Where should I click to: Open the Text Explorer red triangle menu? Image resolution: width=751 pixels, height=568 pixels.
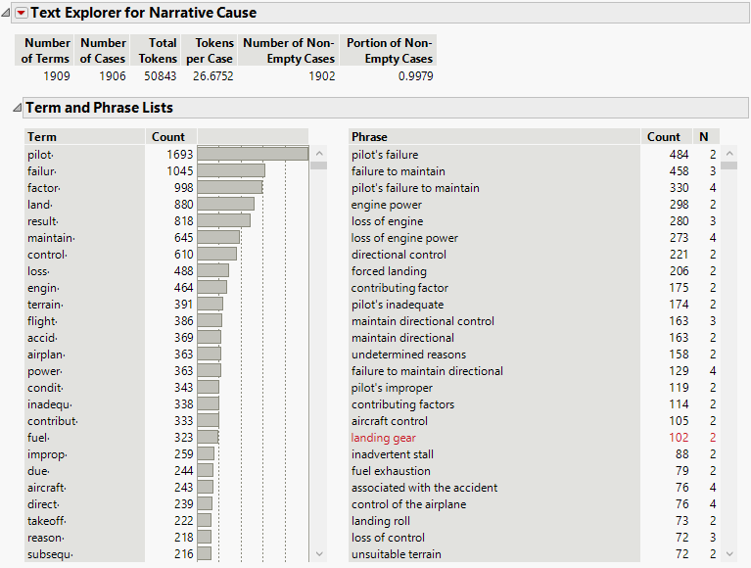(x=22, y=14)
